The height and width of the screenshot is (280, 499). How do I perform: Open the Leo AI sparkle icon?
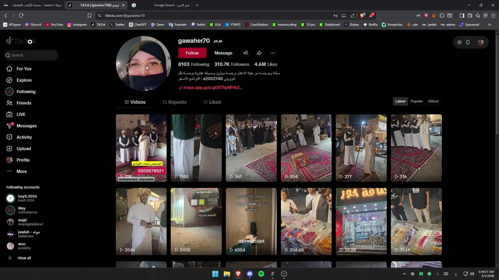pyautogui.click(x=478, y=16)
